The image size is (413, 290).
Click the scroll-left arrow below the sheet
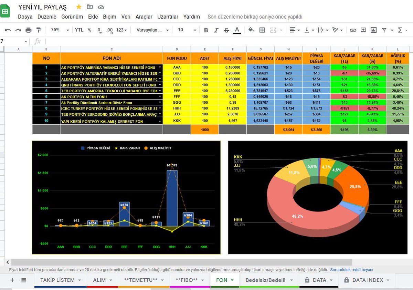click(8, 262)
